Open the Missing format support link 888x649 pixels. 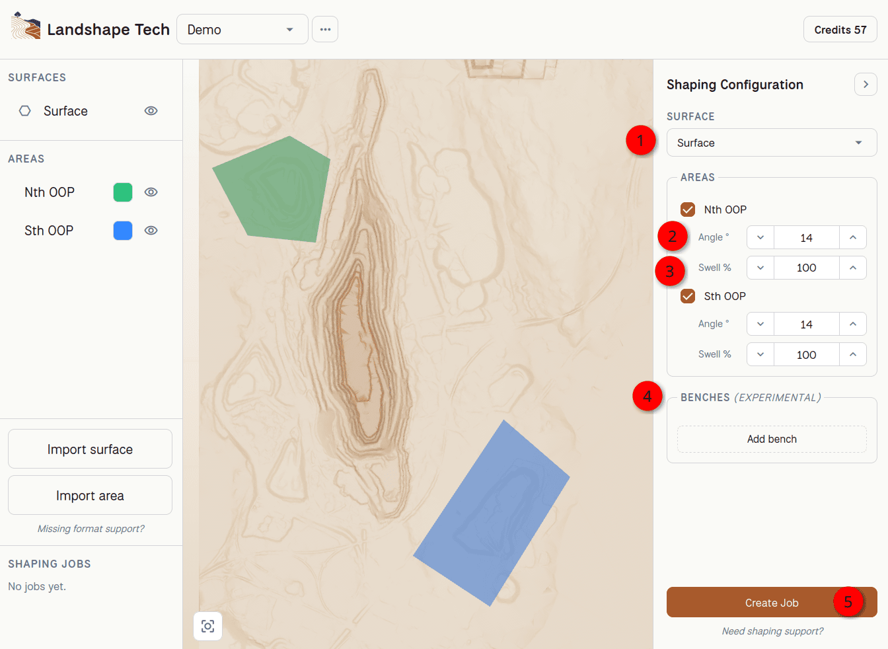[x=91, y=529]
